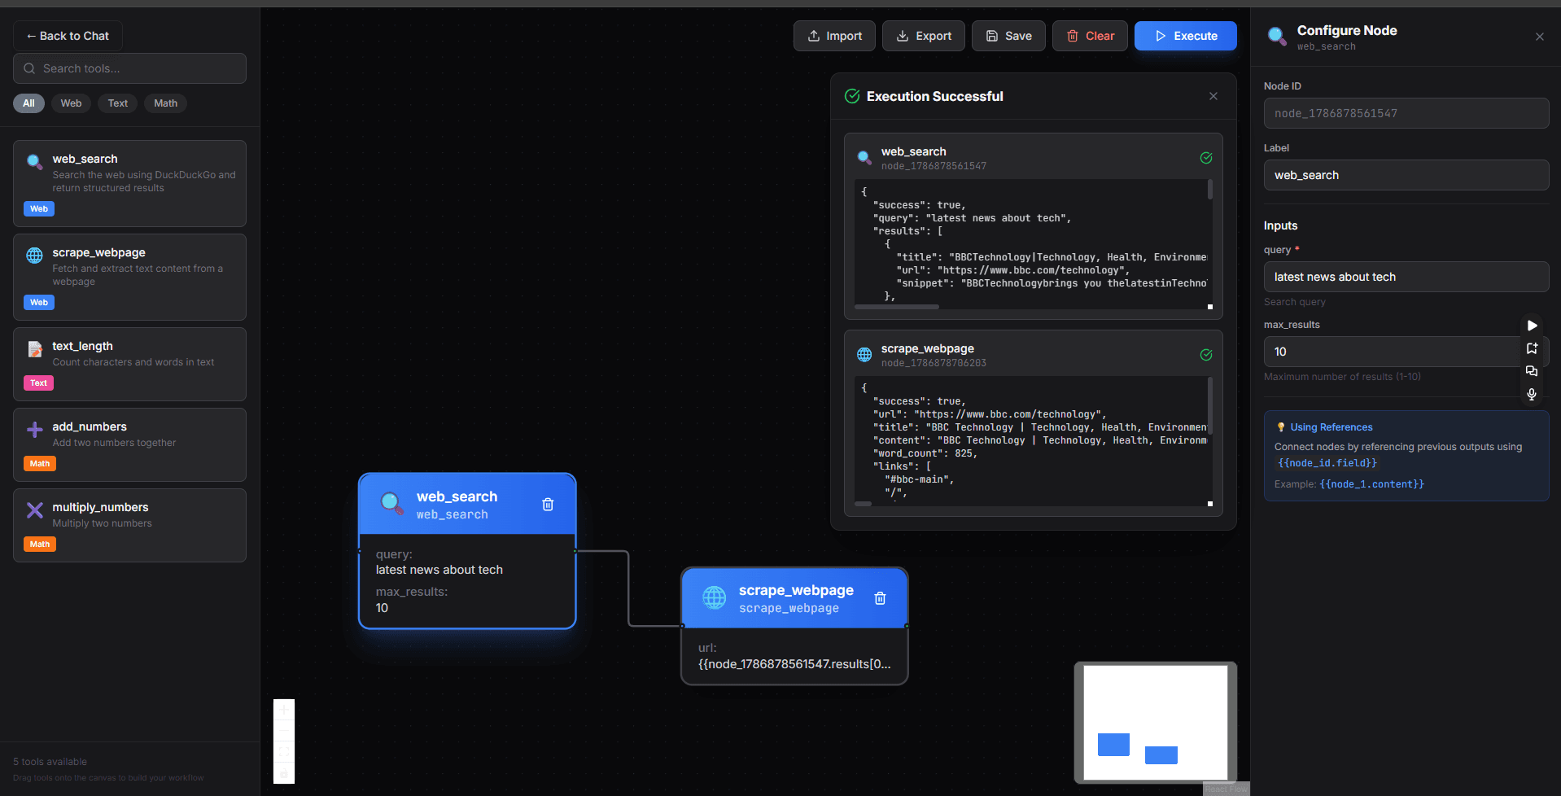The height and width of the screenshot is (796, 1561).
Task: Go Back to Chat
Action: (x=68, y=36)
